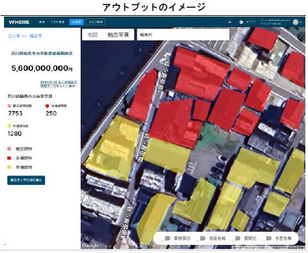Screen dimensions: 308x253
Task: Click the yellow 半壊建物数 count icon
Action: pos(9,126)
